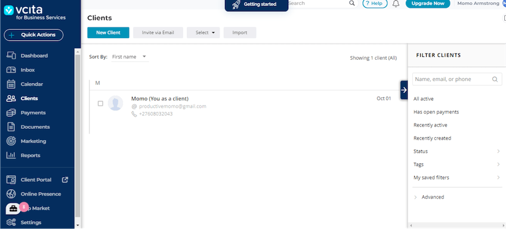
Task: Click the top search magnifier icon
Action: point(351,3)
